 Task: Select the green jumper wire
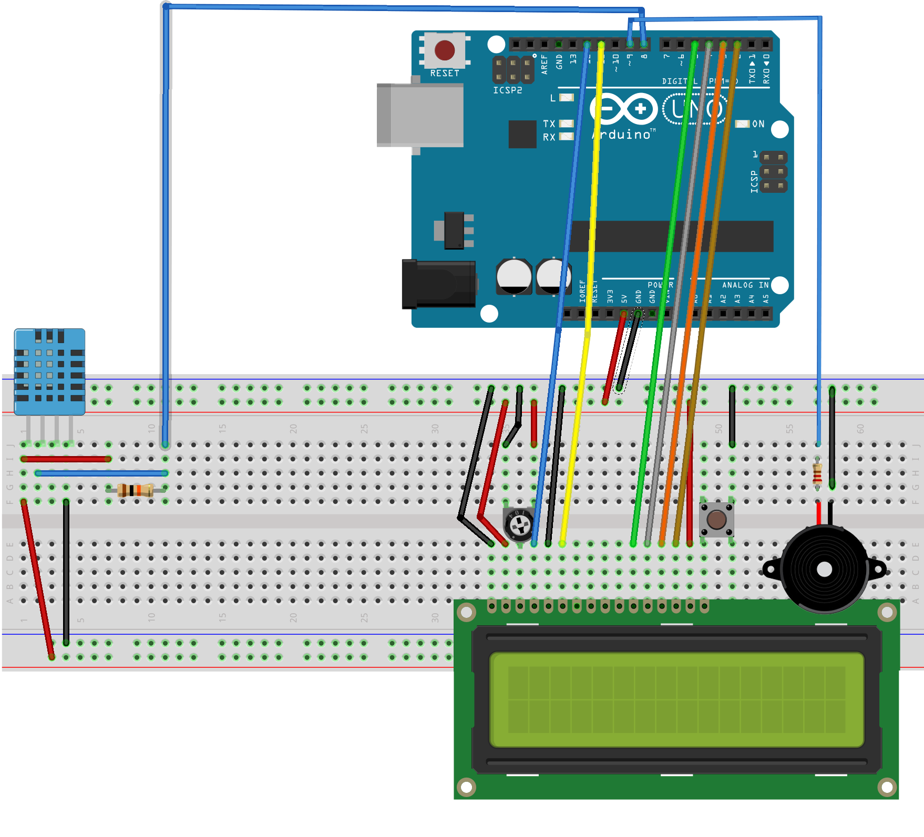(x=664, y=294)
